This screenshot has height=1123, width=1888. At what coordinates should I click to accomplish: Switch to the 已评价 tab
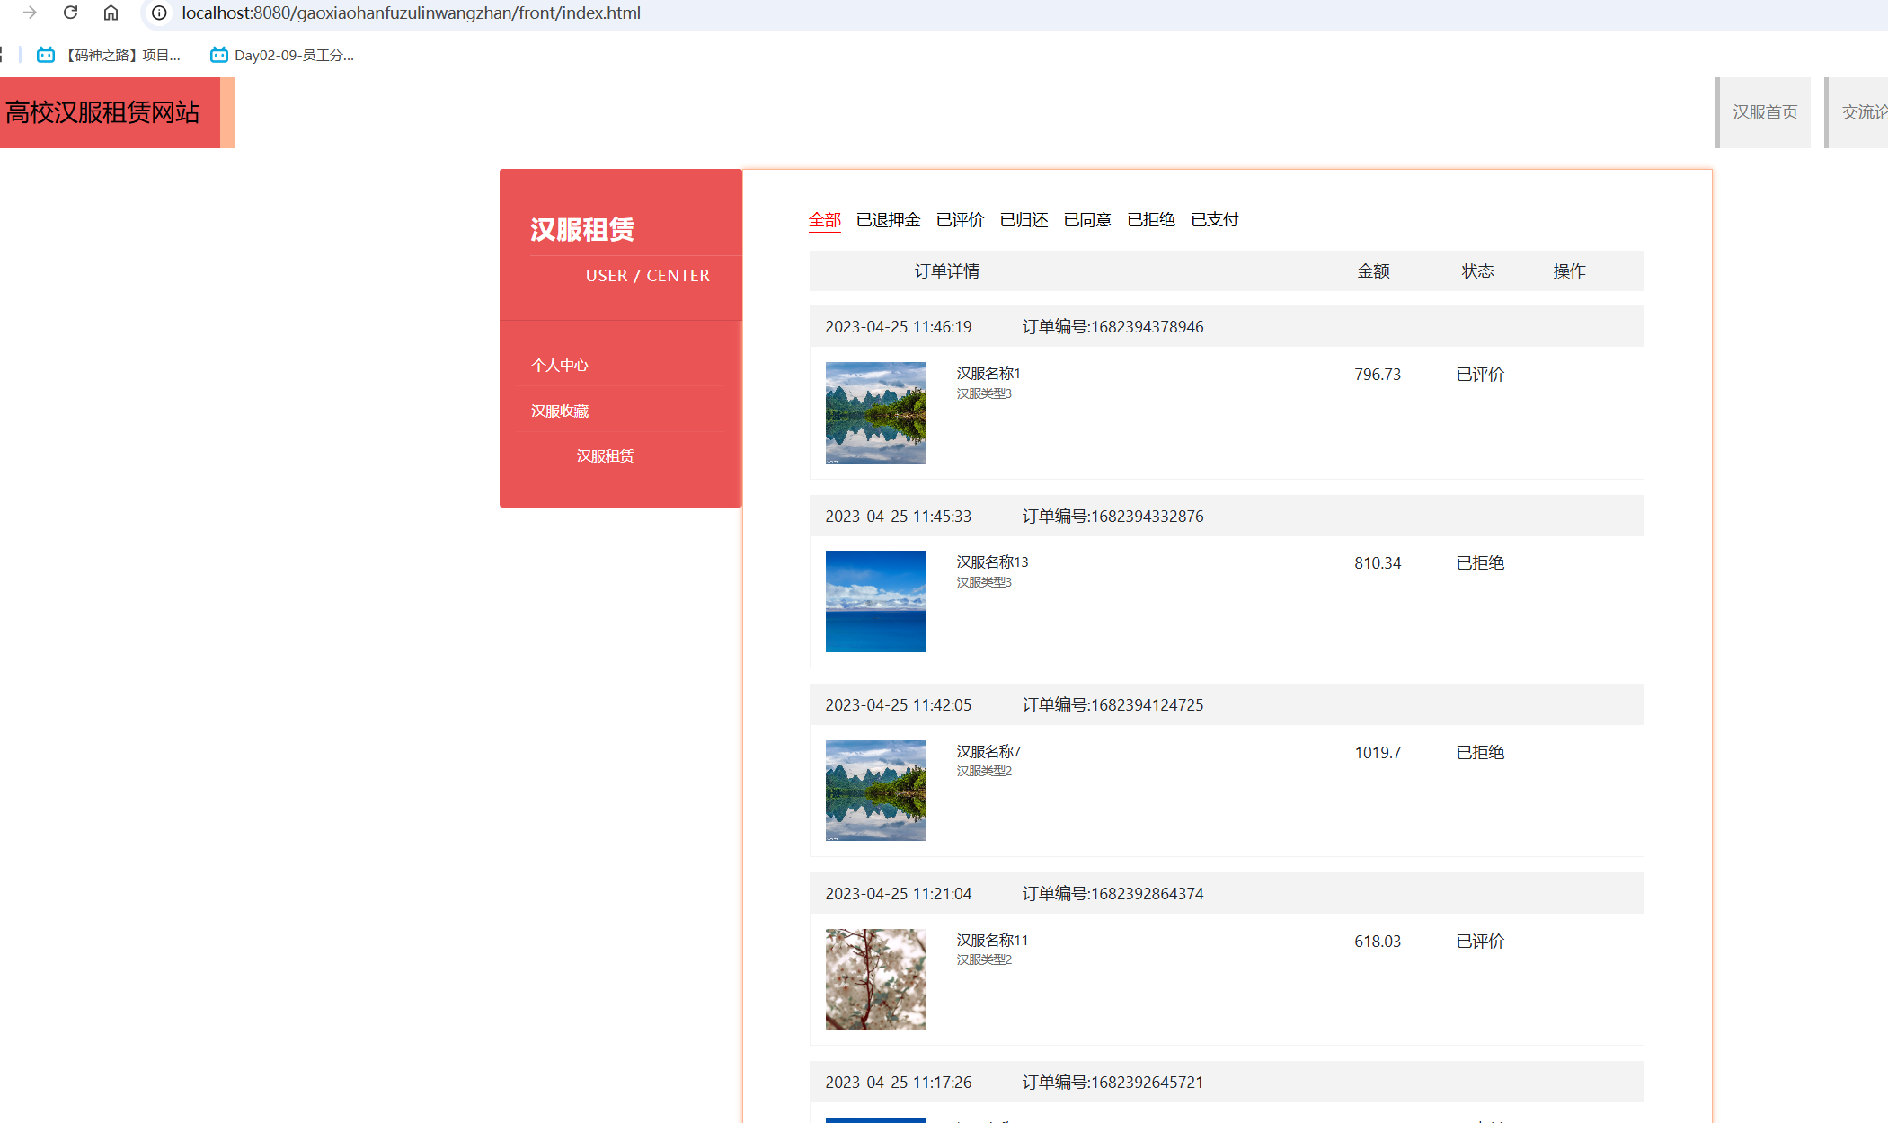[x=960, y=220]
